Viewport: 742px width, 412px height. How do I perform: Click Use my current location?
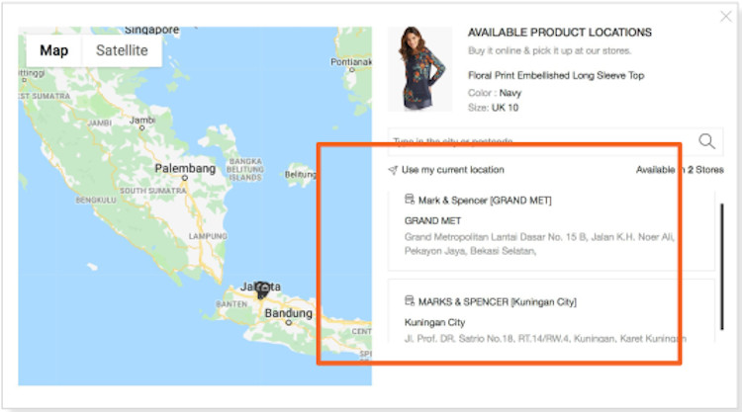point(452,170)
